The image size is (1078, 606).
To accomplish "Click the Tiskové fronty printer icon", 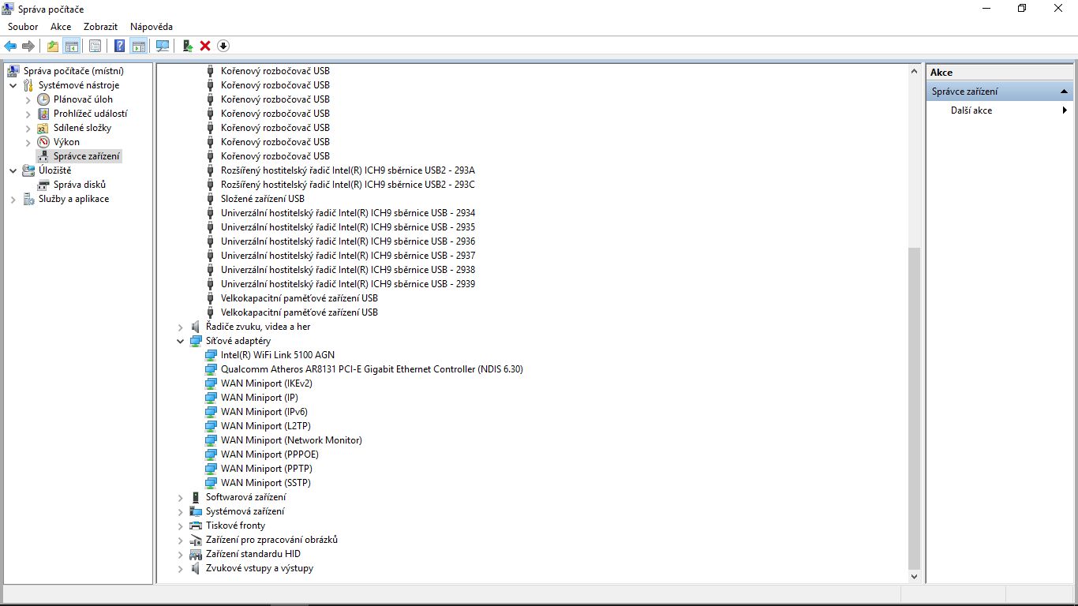I will [196, 526].
